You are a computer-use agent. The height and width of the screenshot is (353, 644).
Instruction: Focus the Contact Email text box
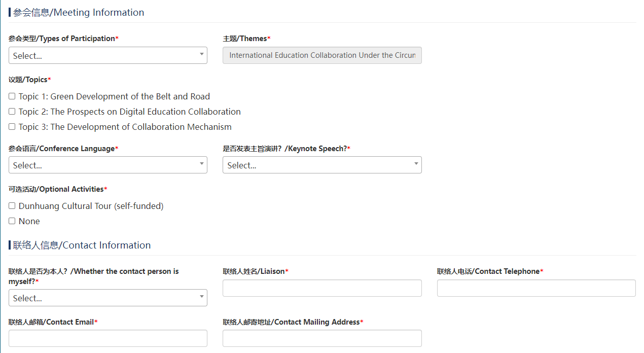tap(108, 338)
